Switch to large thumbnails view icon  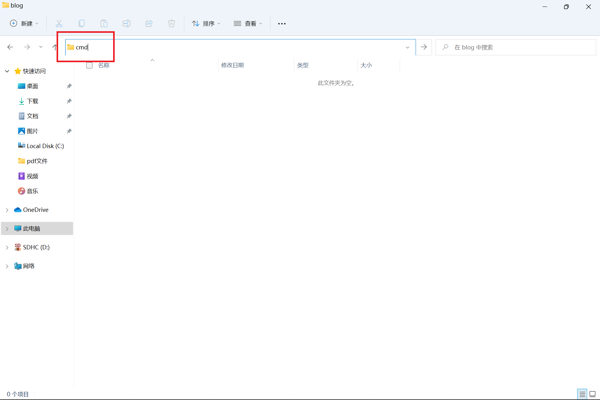[x=592, y=394]
